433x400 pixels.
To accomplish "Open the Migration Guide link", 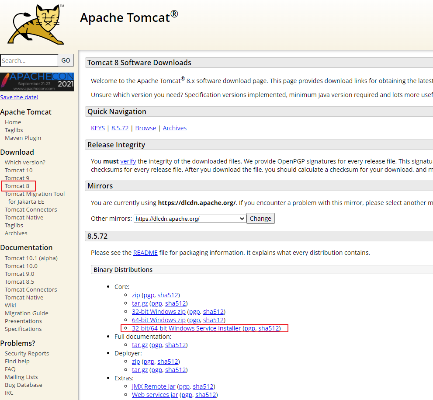I will (27, 313).
